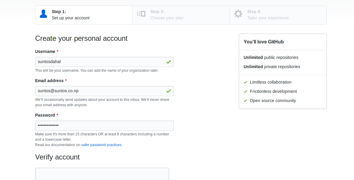Click the 'We'll occasionally send updates' hint
The height and width of the screenshot is (180, 354).
click(102, 102)
